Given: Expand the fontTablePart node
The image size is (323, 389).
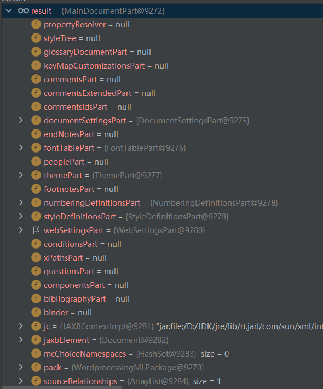Looking at the screenshot, I should 21,148.
